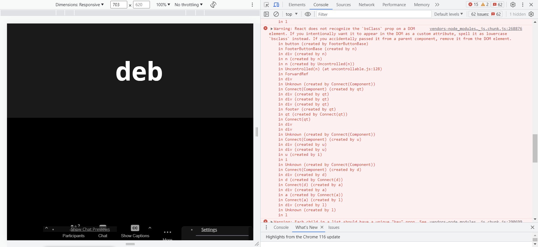Click the '62 Issues' button
The image size is (538, 247).
486,14
